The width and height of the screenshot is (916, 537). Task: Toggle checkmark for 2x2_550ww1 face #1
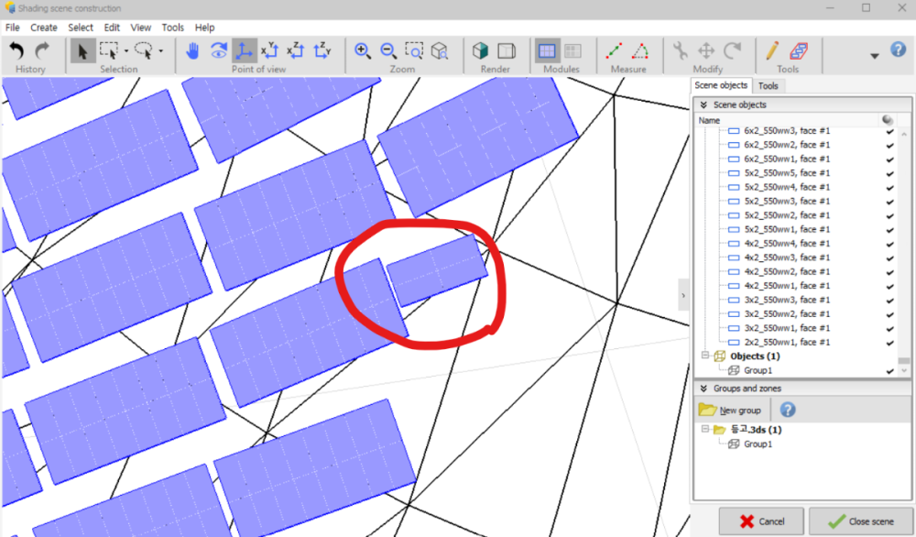pos(889,342)
